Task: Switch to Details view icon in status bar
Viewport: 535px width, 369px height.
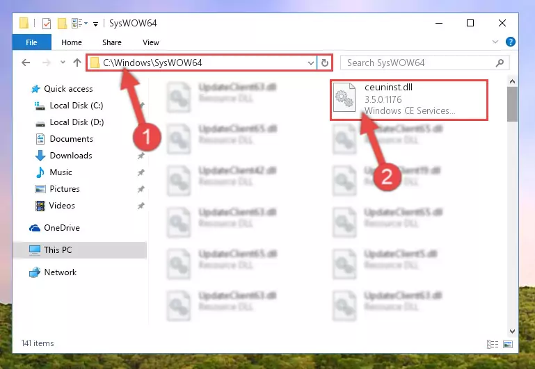Action: 493,344
